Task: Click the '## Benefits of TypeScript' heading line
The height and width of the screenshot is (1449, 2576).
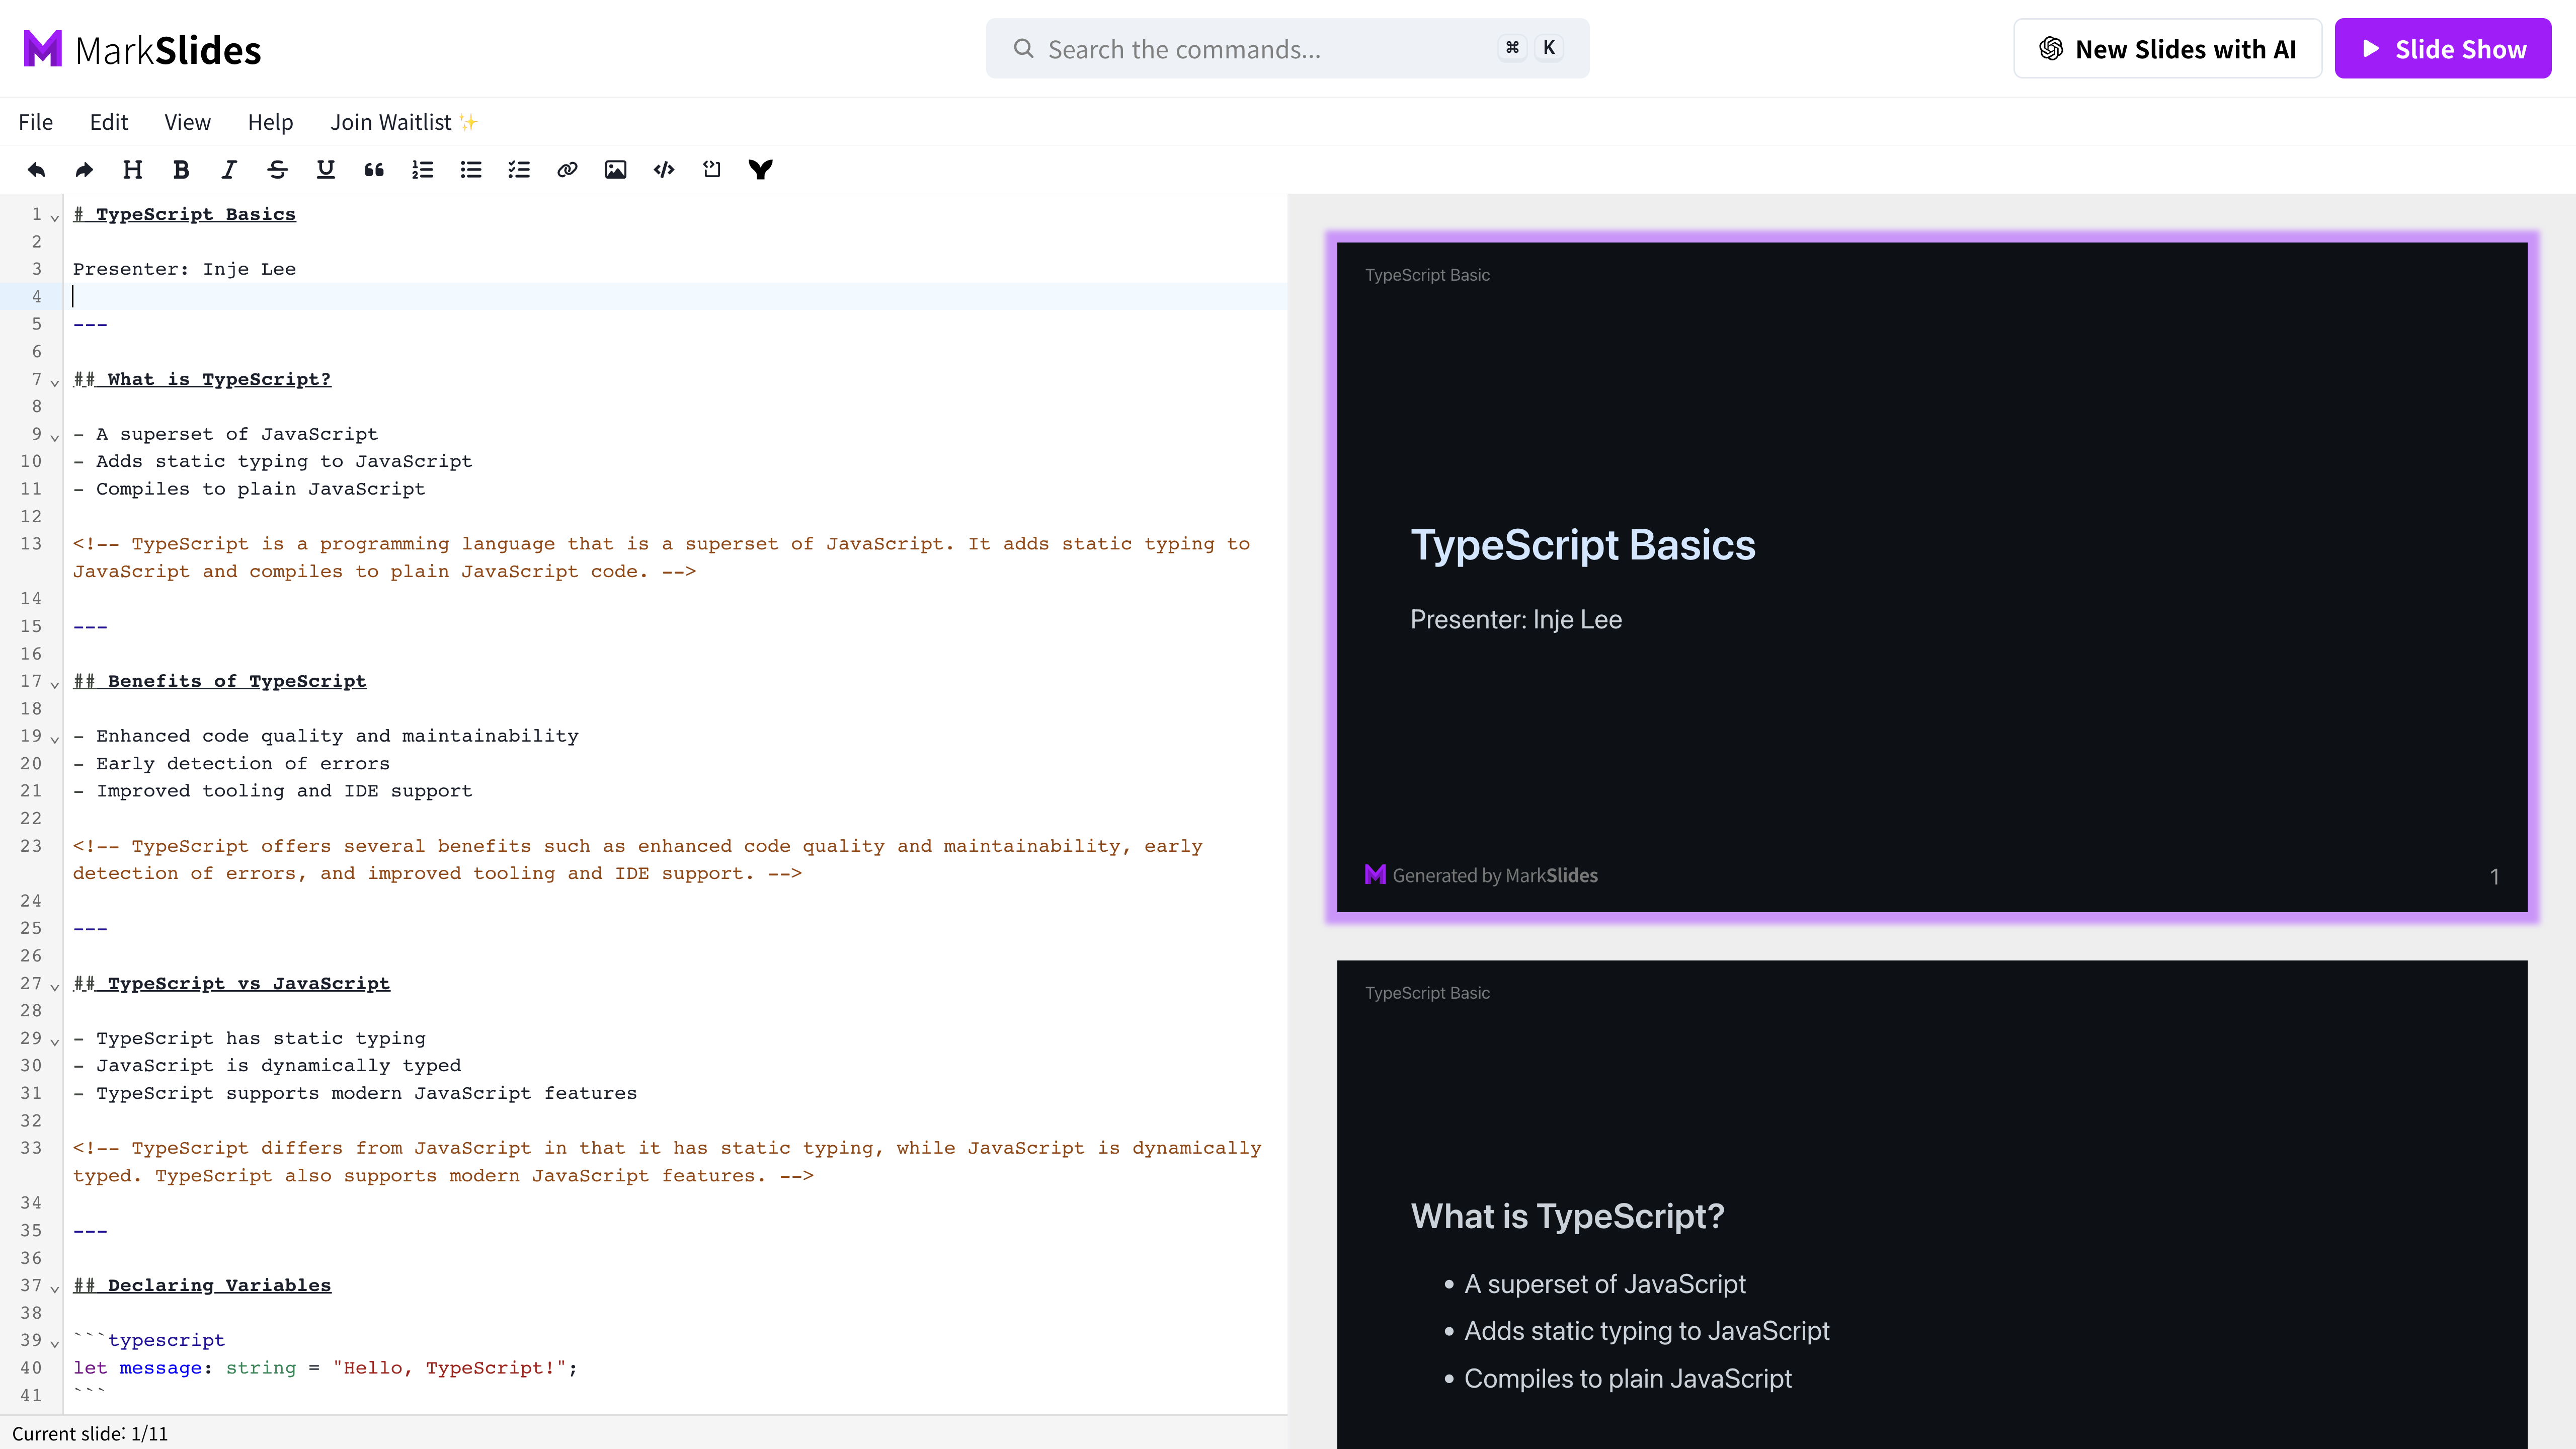Action: point(220,681)
